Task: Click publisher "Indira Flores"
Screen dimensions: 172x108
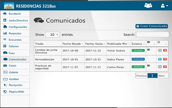Action: coord(116,59)
